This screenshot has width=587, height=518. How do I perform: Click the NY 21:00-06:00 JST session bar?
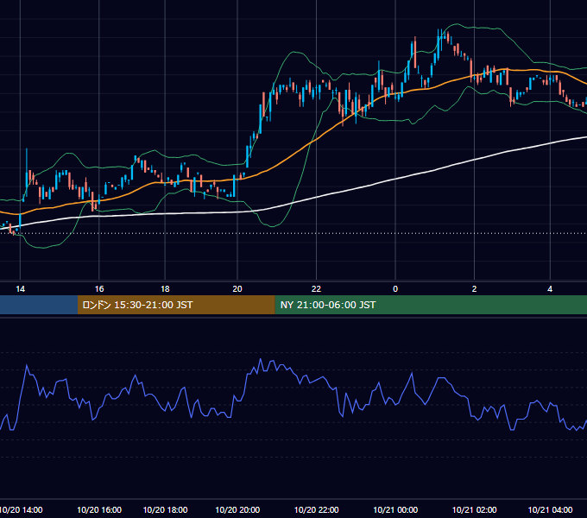(431, 305)
